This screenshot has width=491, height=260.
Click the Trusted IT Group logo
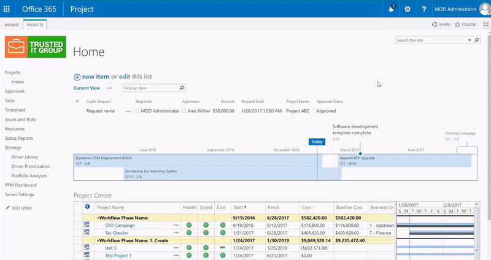coord(35,47)
